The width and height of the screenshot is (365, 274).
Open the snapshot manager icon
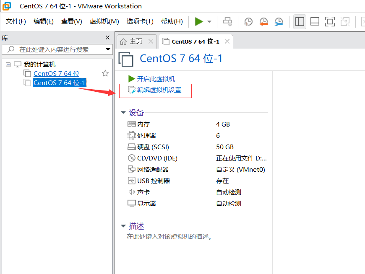coord(279,21)
